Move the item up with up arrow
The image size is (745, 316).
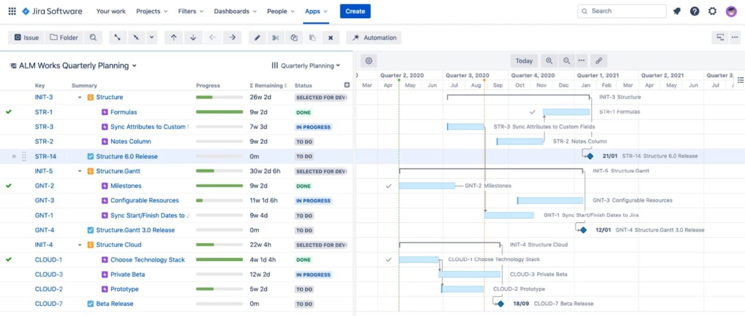tap(173, 37)
